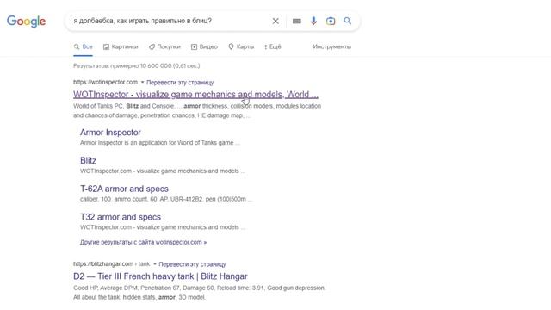Click the results count text Результатов: примерно
This screenshot has height=310, width=551.
[136, 65]
